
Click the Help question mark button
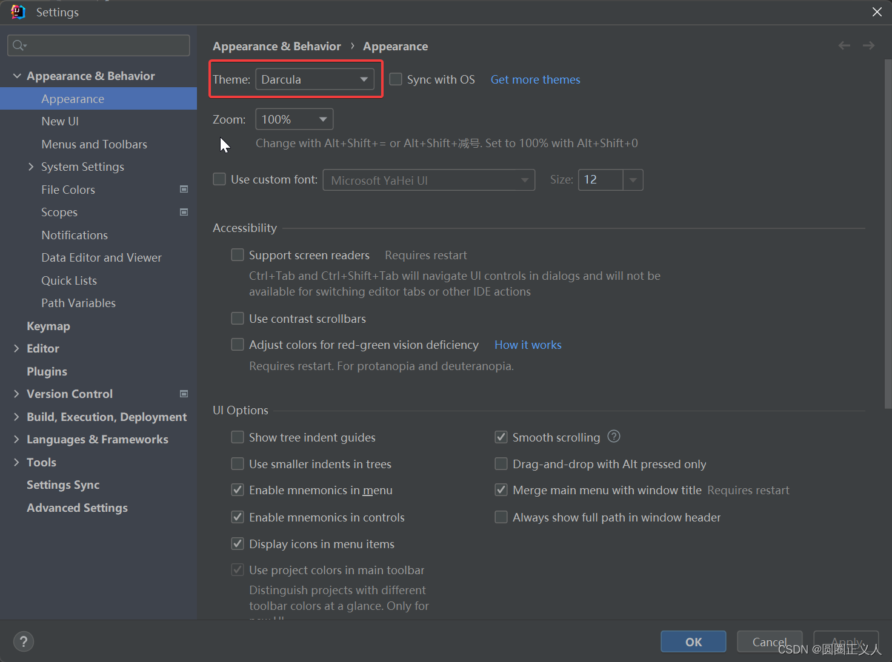tap(24, 641)
